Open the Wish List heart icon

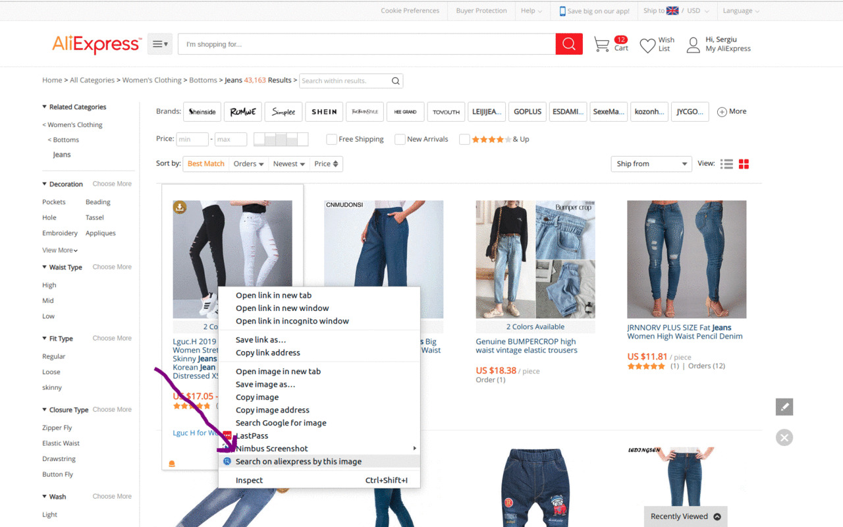[647, 45]
